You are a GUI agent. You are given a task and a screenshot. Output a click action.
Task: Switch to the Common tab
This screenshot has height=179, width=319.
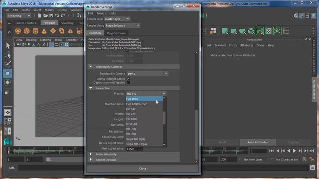tap(95, 33)
